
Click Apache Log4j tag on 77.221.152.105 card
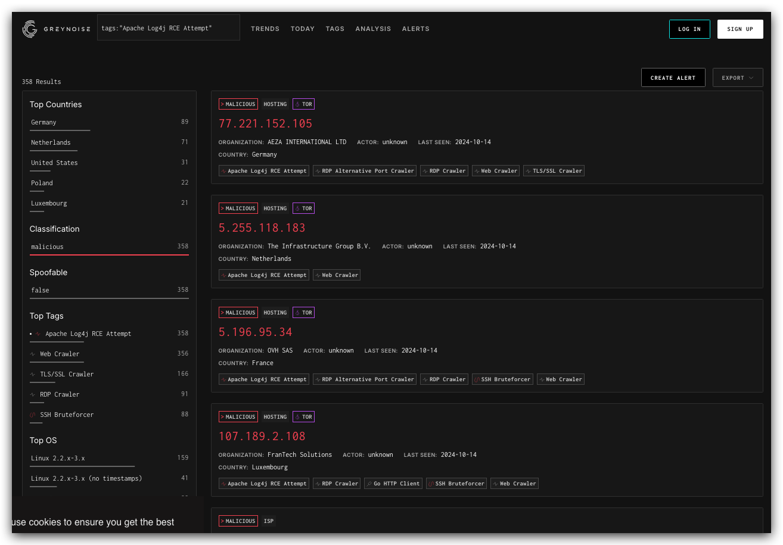264,171
